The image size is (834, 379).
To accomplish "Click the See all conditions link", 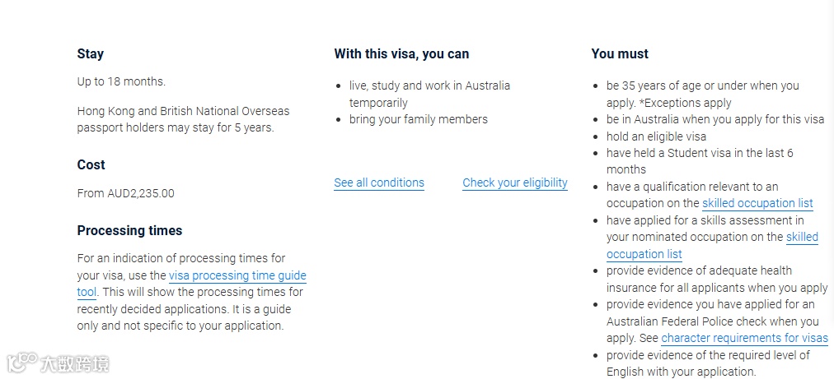I will click(379, 183).
